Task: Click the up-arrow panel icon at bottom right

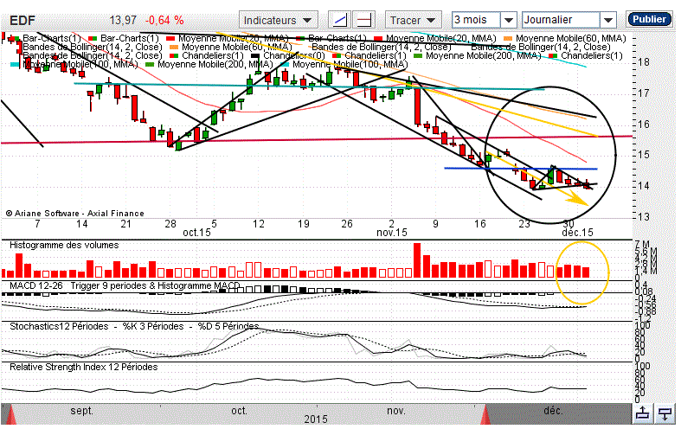Action: coord(642,413)
